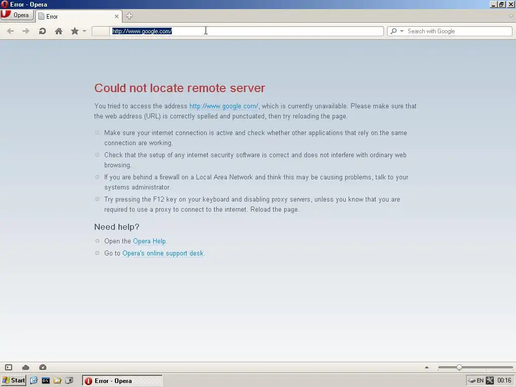Click the network tray icon

click(472, 381)
